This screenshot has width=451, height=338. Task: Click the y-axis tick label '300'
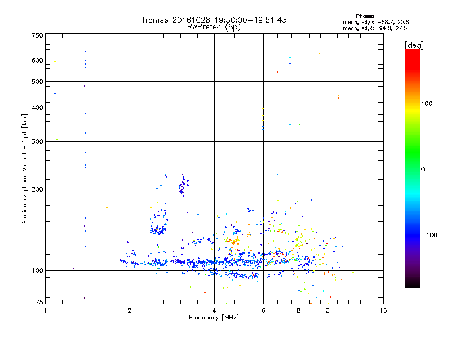(37, 142)
